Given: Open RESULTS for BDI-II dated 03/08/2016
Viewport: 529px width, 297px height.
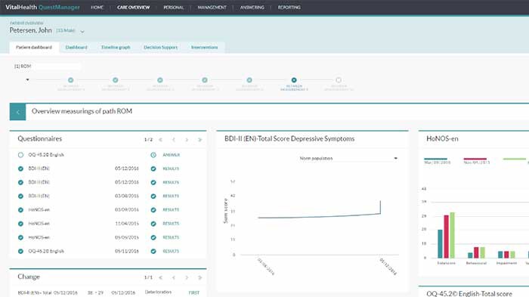Looking at the screenshot, I should point(171,196).
